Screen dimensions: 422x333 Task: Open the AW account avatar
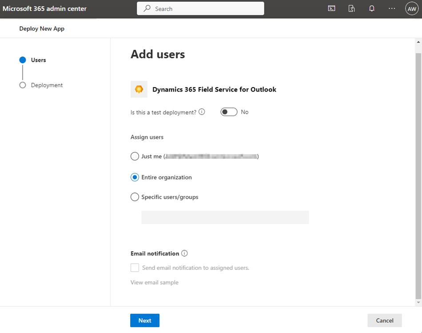(412, 8)
